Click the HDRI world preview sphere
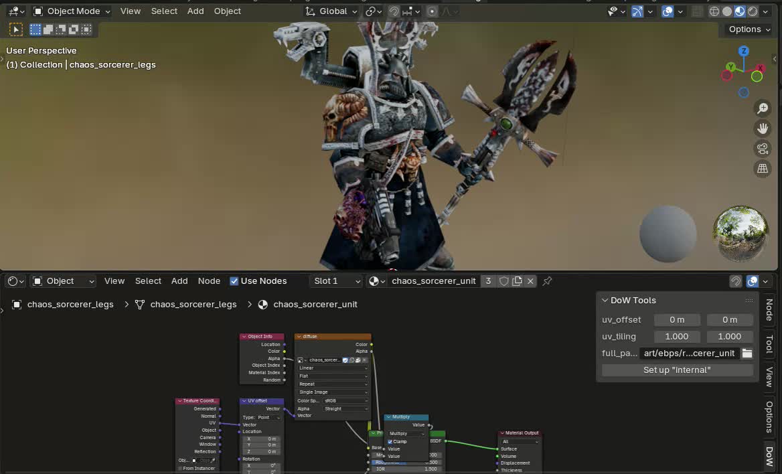Screen dimensions: 782x474 [740, 234]
